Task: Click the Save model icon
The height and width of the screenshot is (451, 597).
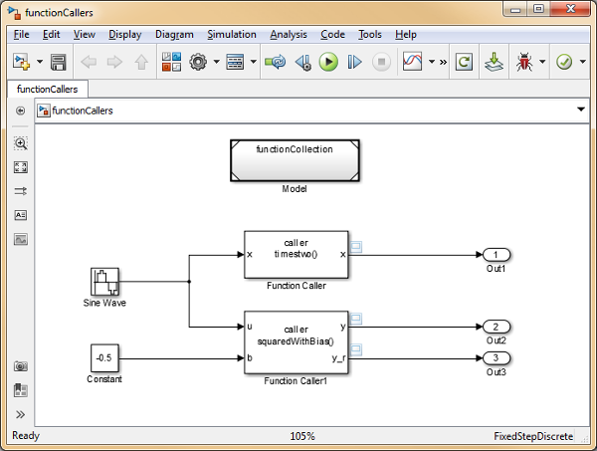Action: point(58,62)
